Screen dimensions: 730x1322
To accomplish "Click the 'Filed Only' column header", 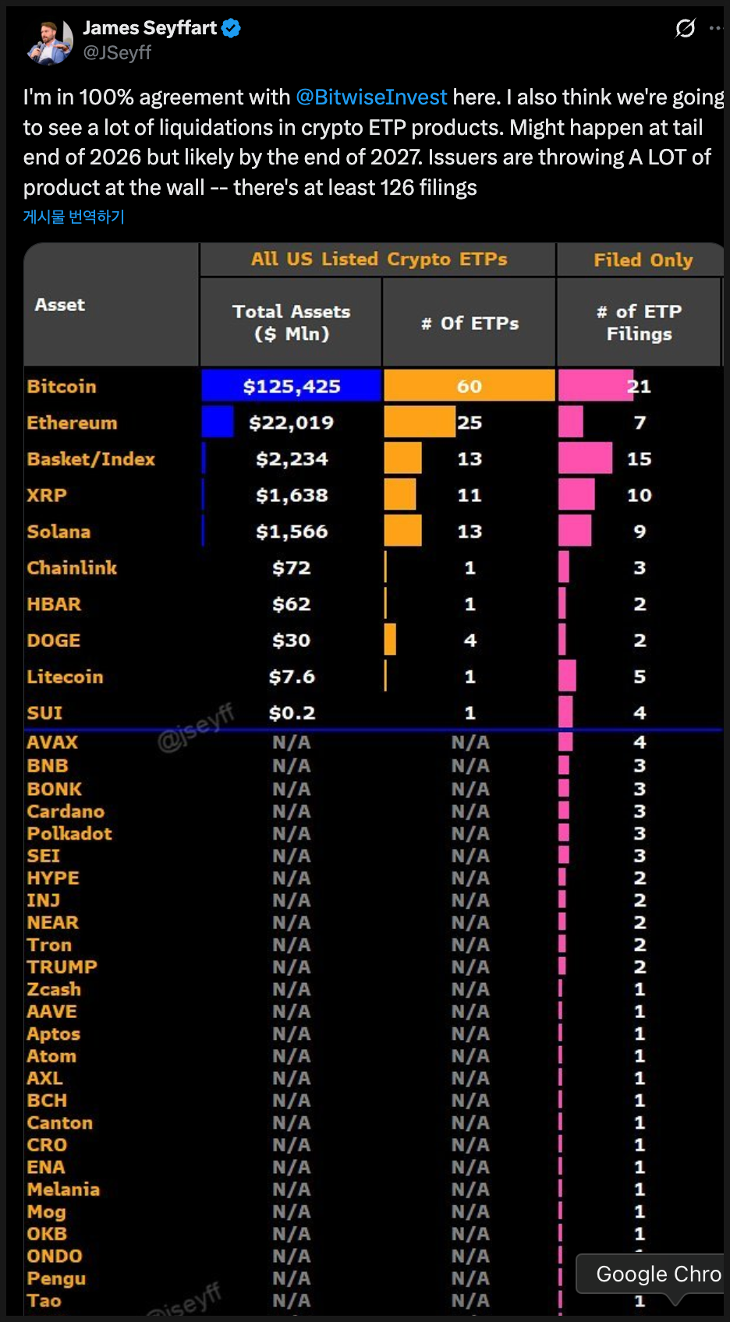I will 643,260.
